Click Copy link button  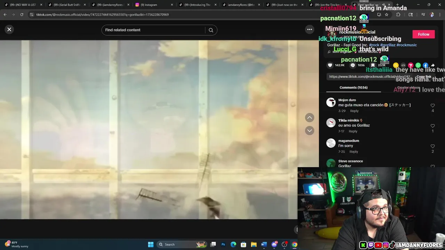click(x=424, y=77)
